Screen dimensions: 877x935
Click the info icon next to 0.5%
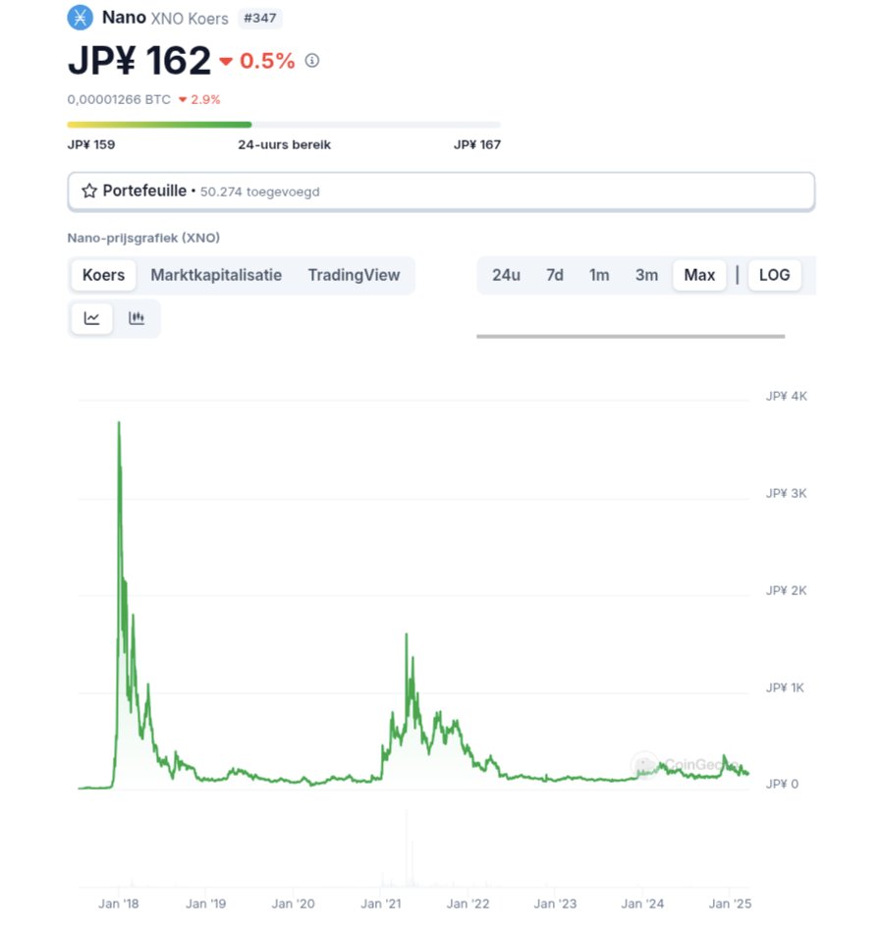(x=311, y=60)
